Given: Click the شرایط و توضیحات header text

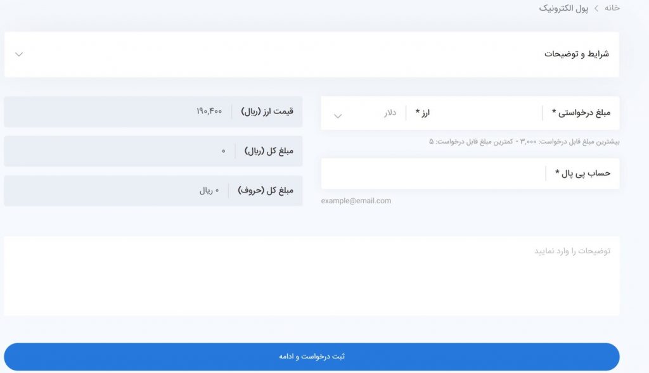Looking at the screenshot, I should click(577, 54).
